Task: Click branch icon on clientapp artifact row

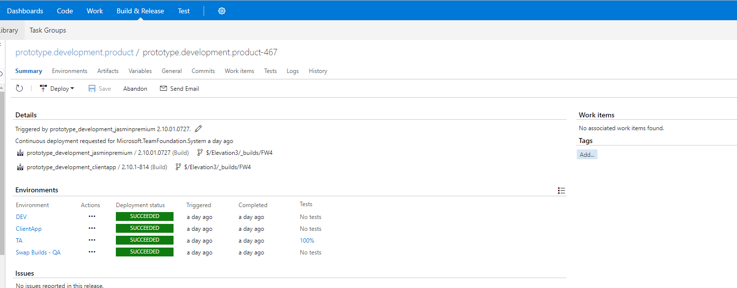Action: point(178,167)
